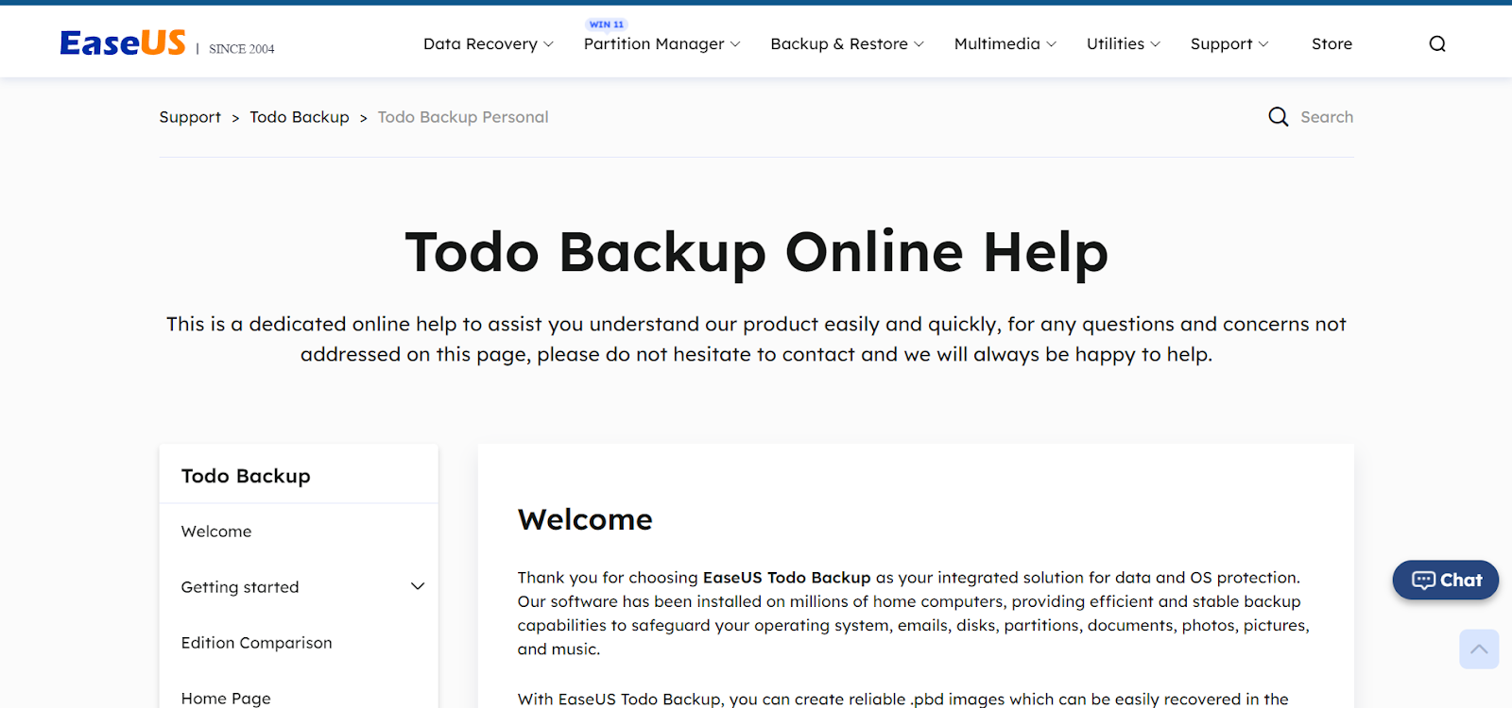Open the Partition Manager menu
Viewport: 1512px width, 708px height.
654,43
